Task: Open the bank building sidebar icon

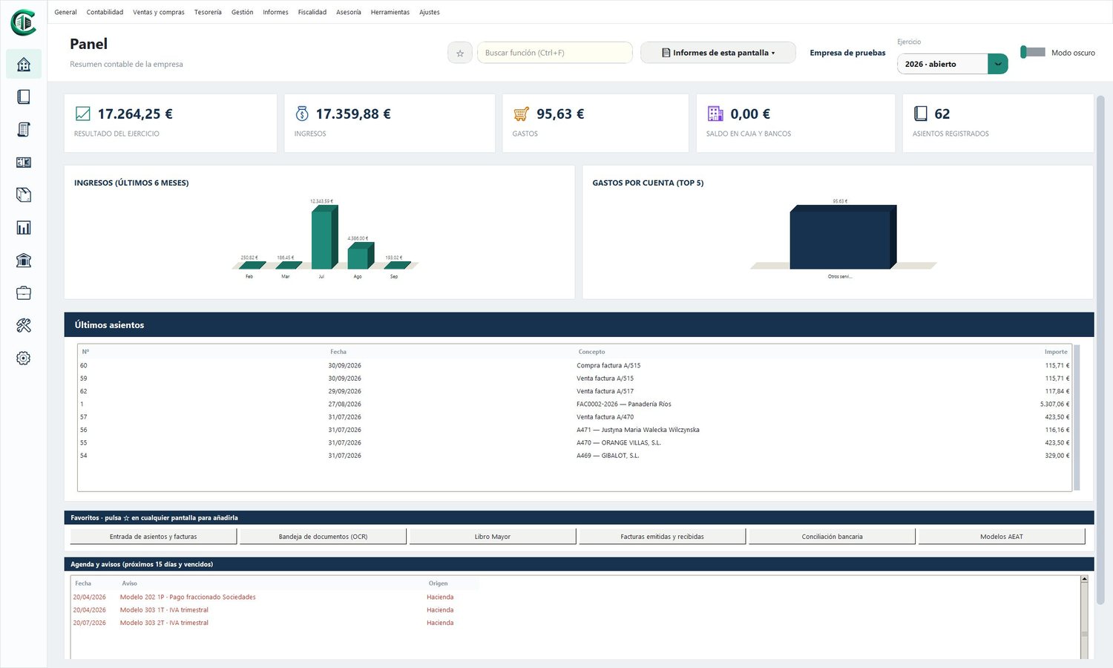Action: tap(24, 261)
